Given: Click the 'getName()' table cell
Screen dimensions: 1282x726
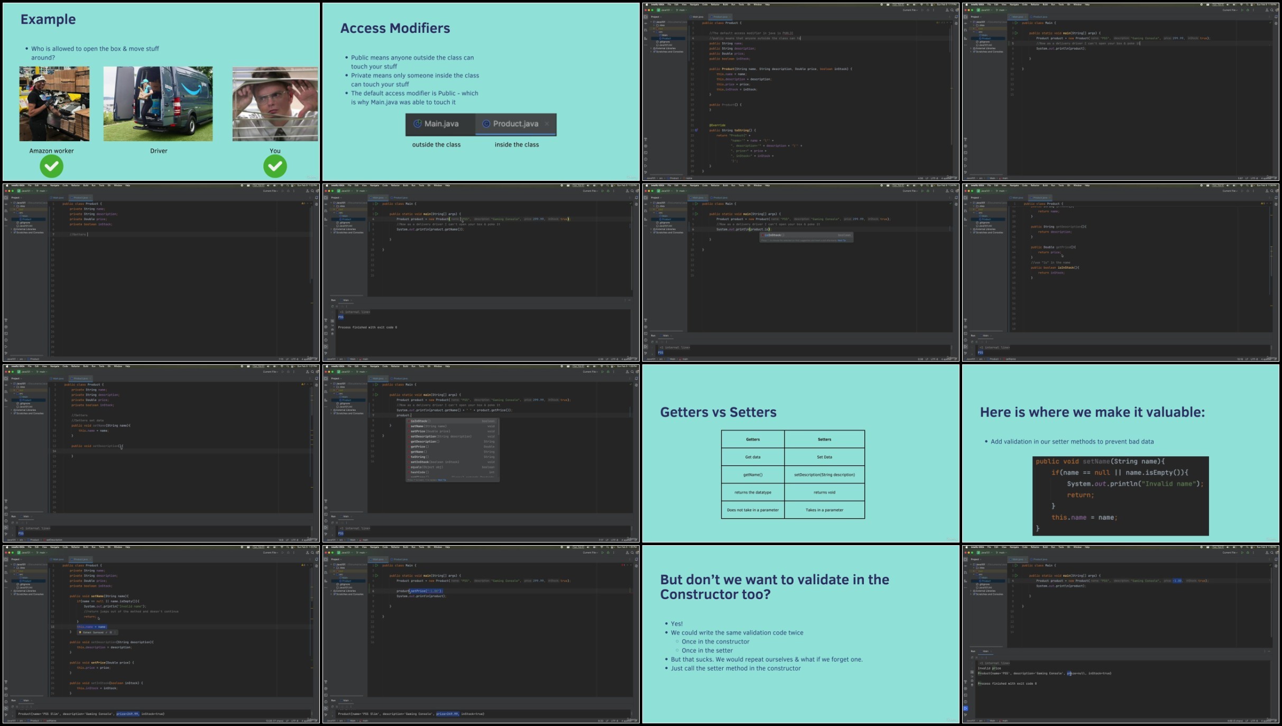Looking at the screenshot, I should click(x=753, y=475).
